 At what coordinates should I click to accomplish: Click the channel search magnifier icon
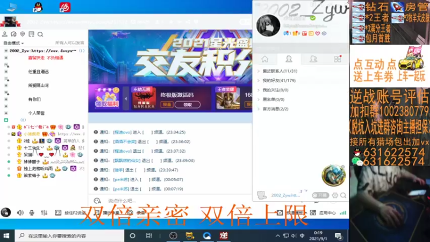click(x=40, y=34)
